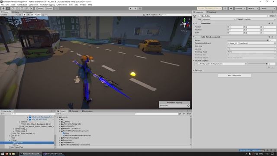Select the Move tool in the toolbar

point(8,8)
